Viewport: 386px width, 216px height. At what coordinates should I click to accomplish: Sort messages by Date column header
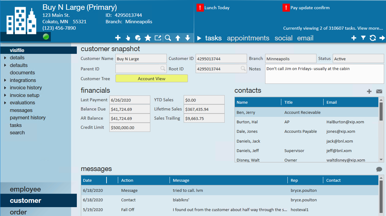(x=94, y=180)
